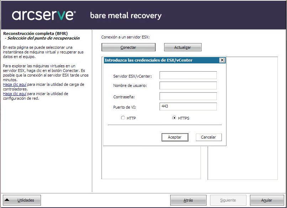287x208 pixels.
Task: Click the Servidor ESX/vCenter input field
Action: [x=188, y=75]
